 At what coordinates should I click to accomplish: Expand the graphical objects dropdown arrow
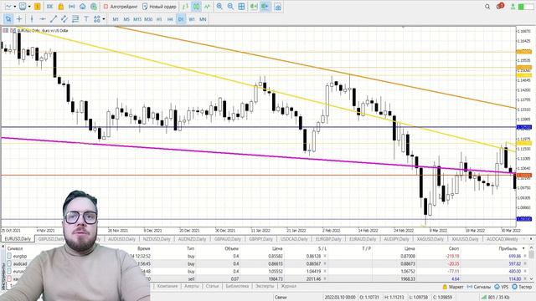coord(104,19)
